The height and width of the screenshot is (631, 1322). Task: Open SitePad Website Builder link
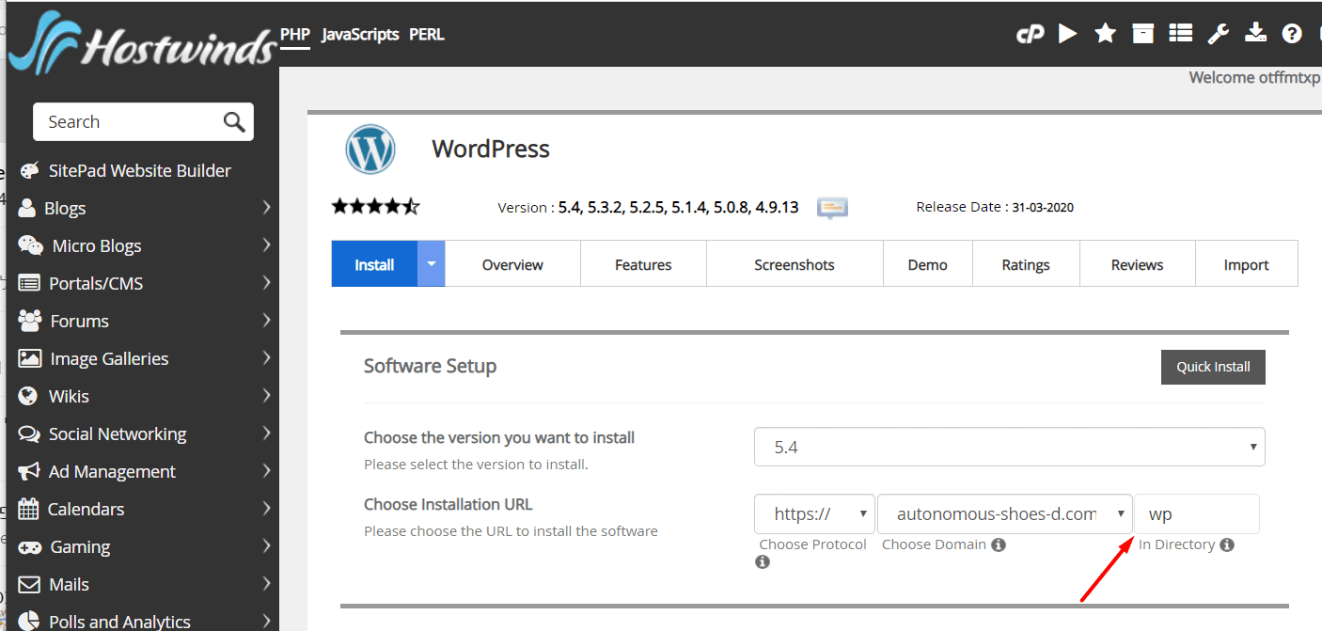click(x=139, y=170)
